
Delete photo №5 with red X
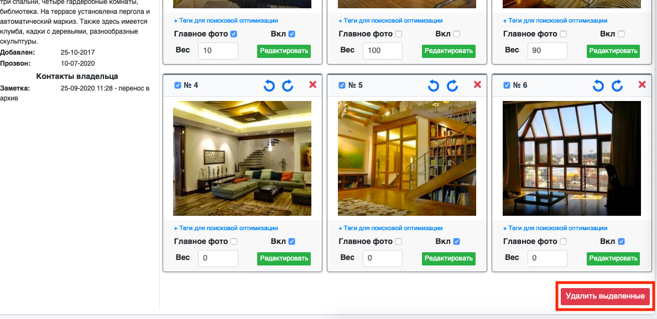(x=478, y=85)
